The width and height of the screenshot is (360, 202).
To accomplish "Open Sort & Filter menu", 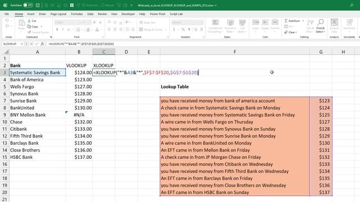I will click(310, 26).
